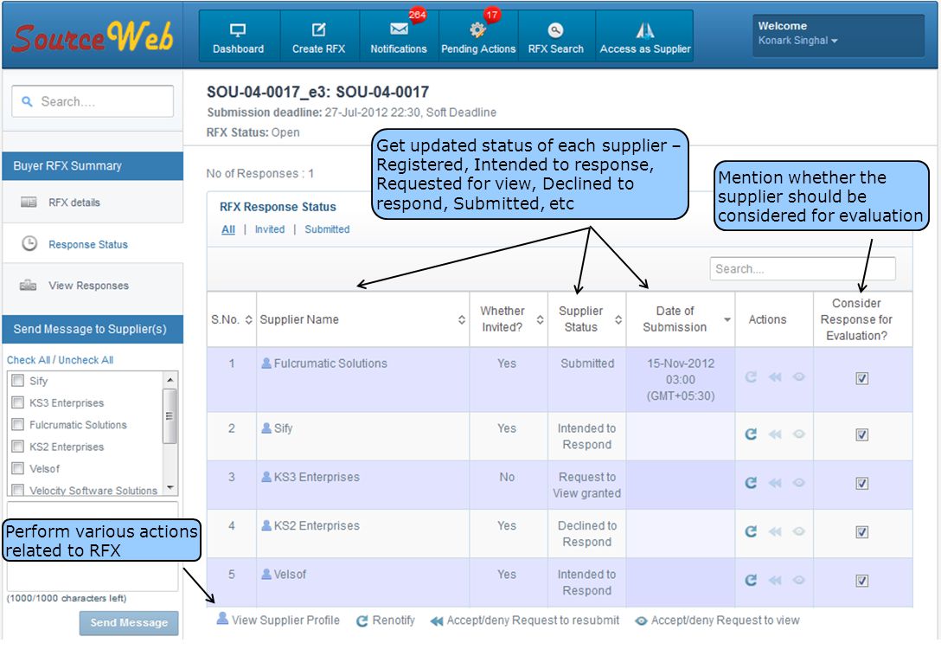Click the Uncheck All link

tap(86, 360)
